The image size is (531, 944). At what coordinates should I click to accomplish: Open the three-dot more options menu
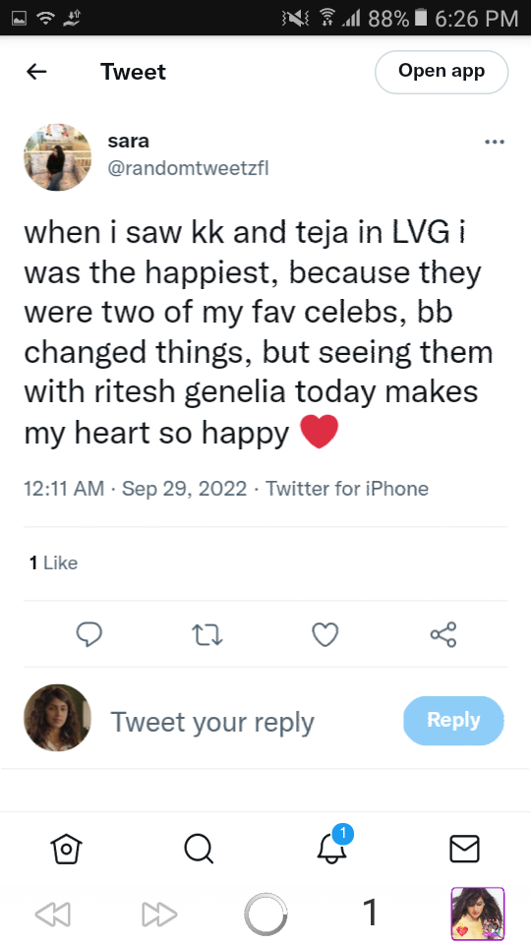(495, 142)
